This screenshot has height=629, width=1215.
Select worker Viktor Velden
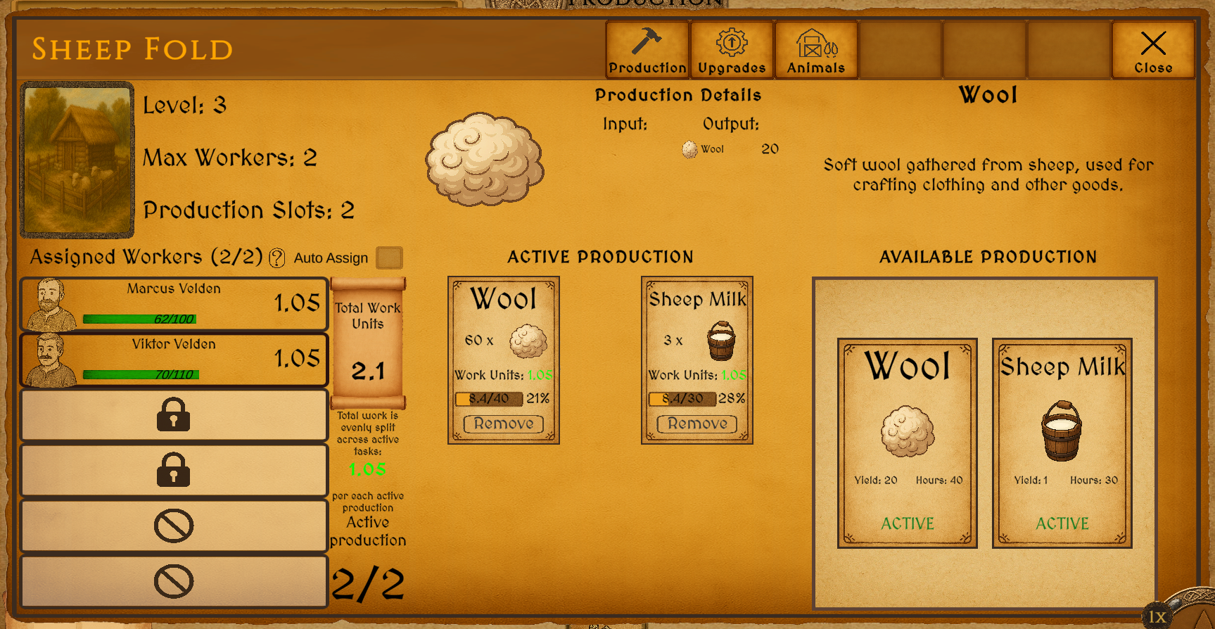tap(174, 360)
